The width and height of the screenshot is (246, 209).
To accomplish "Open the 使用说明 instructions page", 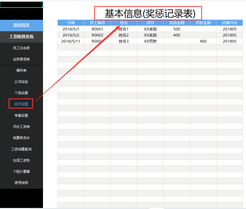I will [x=21, y=183].
